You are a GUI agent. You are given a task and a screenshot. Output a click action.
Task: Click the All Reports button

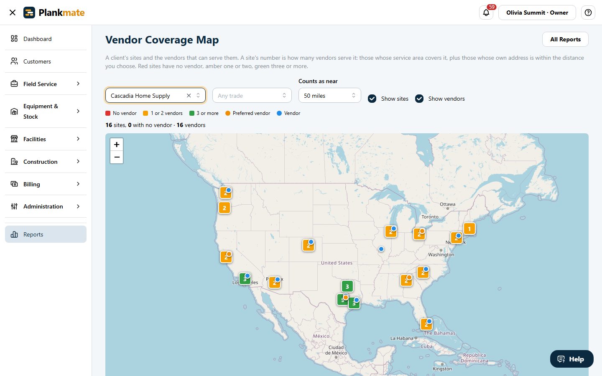click(565, 39)
